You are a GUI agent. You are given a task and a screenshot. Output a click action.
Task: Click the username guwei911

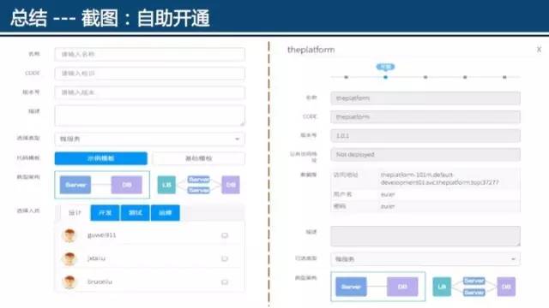click(101, 235)
